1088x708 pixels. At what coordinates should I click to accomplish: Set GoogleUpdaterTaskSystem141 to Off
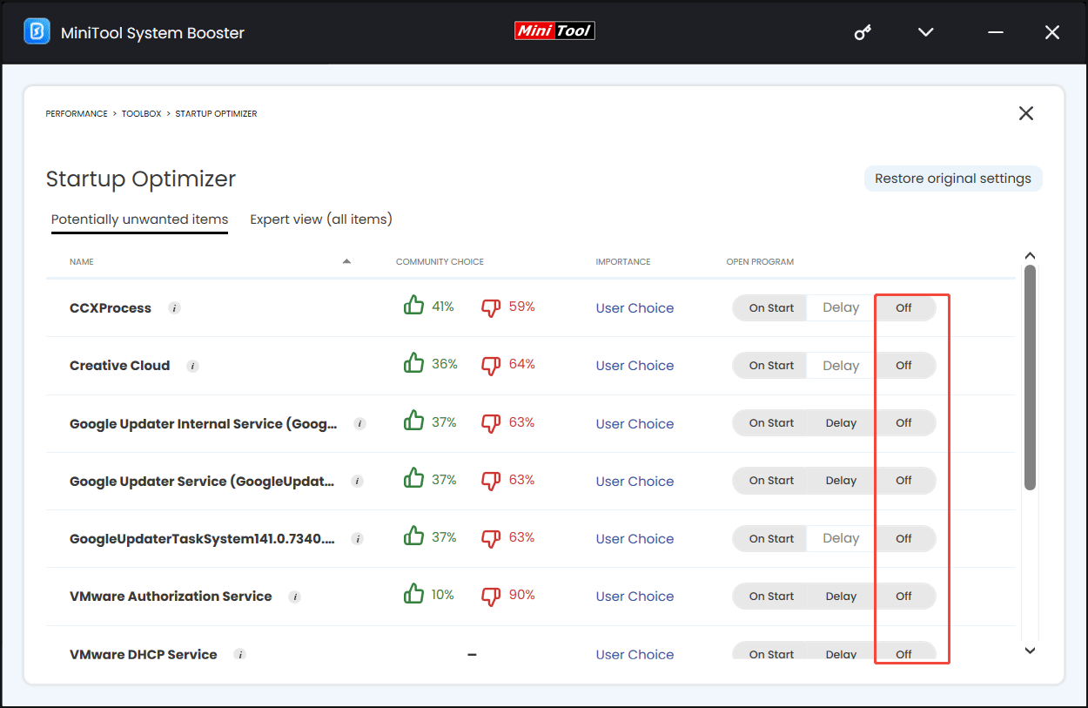point(904,539)
